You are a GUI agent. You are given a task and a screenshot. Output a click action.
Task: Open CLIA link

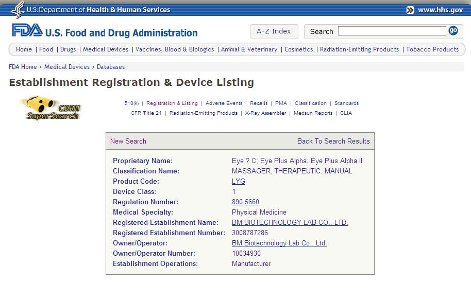pyautogui.click(x=346, y=113)
